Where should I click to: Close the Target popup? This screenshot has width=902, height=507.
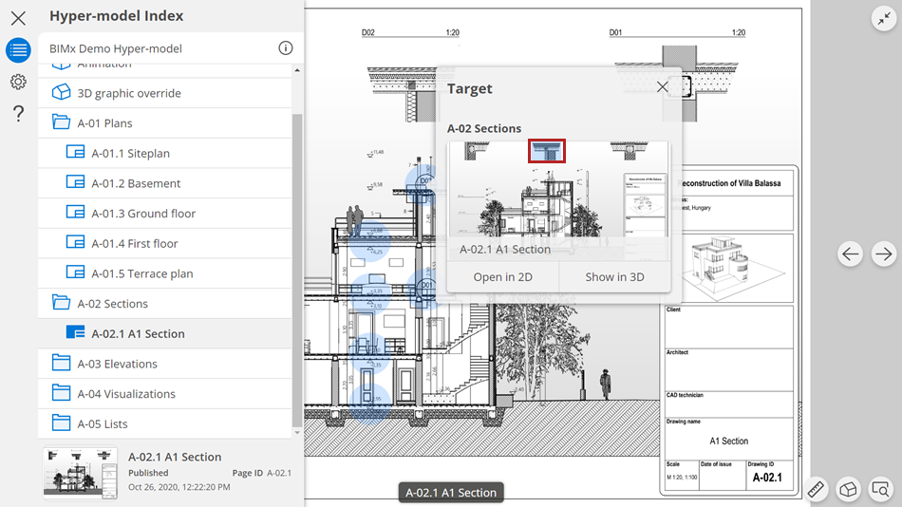click(662, 87)
